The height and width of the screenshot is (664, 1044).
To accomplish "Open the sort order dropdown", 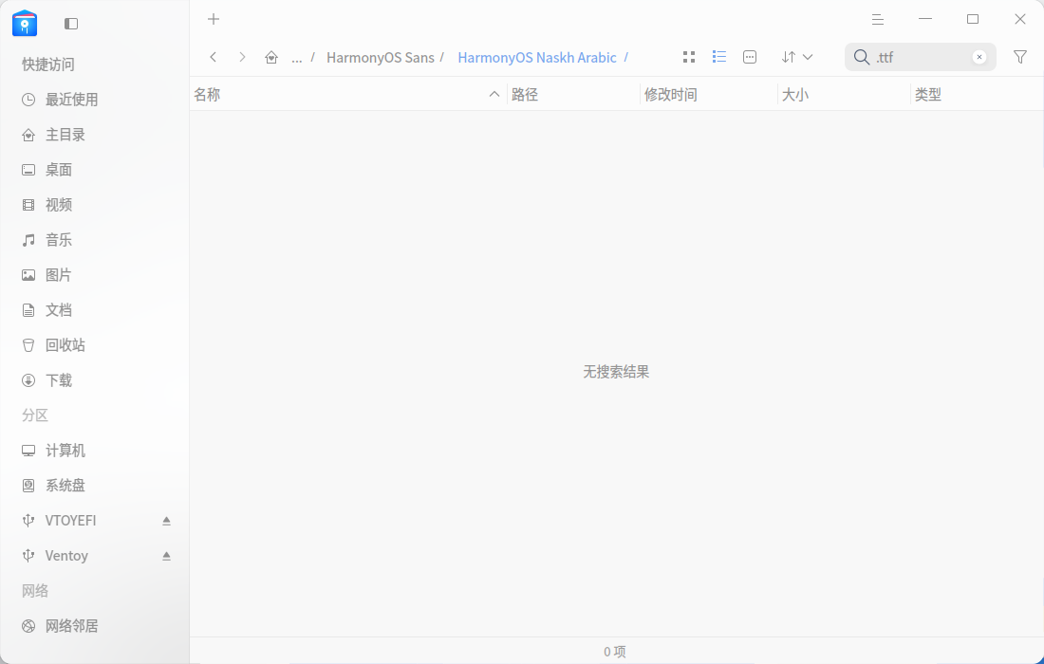I will [x=797, y=57].
